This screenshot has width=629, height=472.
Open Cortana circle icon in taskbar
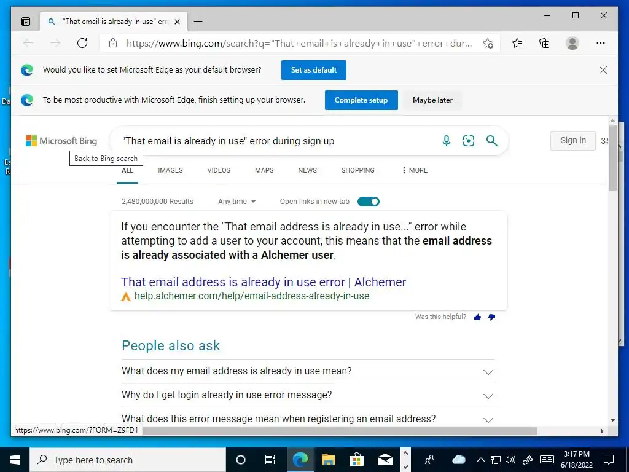click(240, 460)
